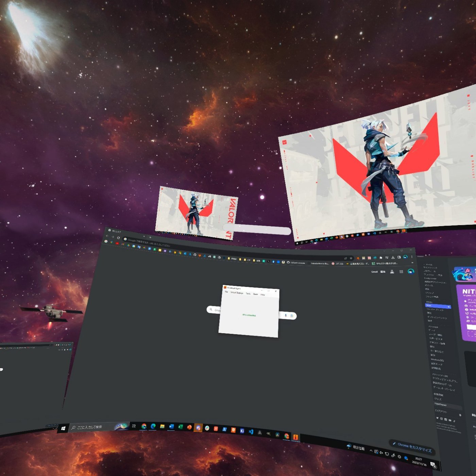The width and height of the screenshot is (476, 476).
Task: Show hidden system tray icons chevron
Action: (x=371, y=451)
